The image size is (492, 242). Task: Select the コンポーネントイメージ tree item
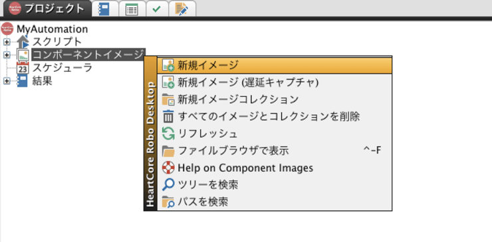[x=88, y=55]
